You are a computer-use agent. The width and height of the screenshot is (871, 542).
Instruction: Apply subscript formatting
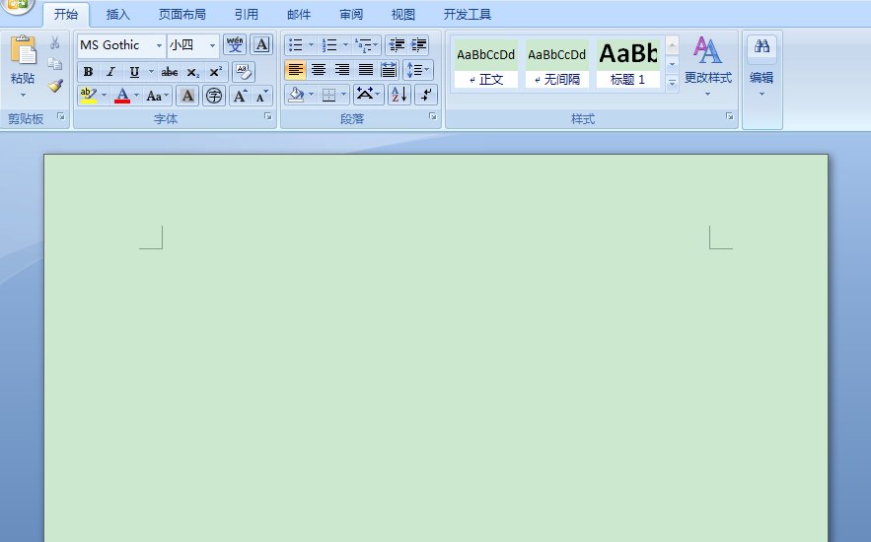coord(192,72)
